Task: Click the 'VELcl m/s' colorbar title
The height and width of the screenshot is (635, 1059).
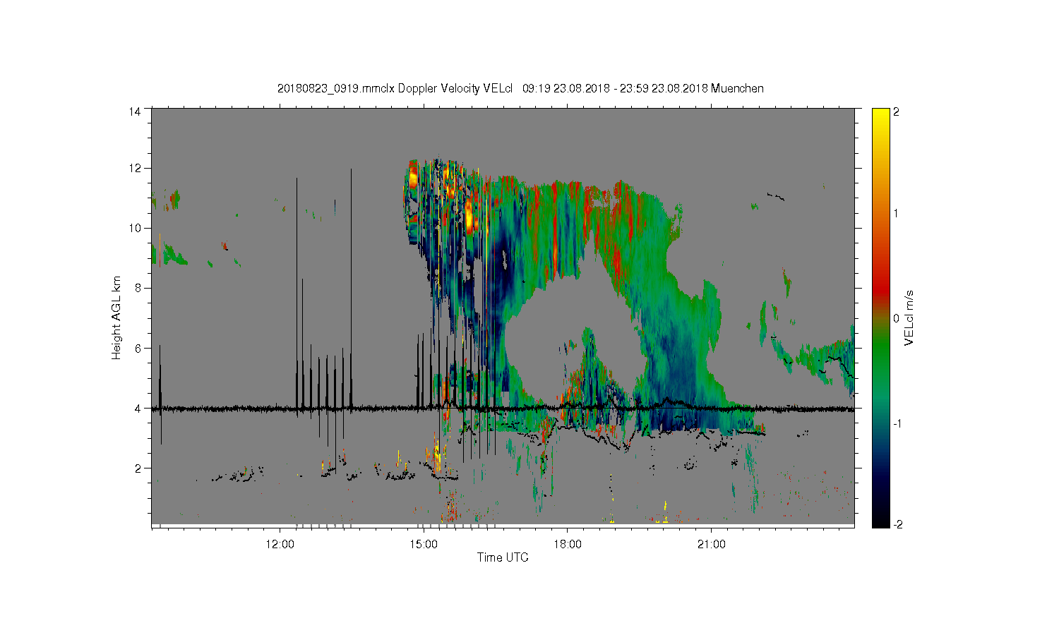Action: click(909, 317)
